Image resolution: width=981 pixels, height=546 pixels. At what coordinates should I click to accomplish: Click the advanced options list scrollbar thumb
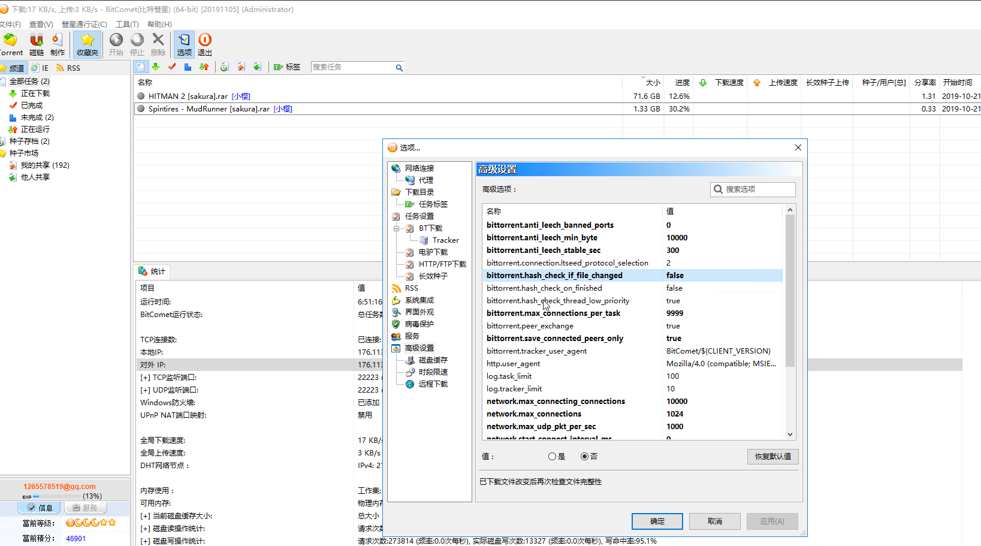pos(790,291)
